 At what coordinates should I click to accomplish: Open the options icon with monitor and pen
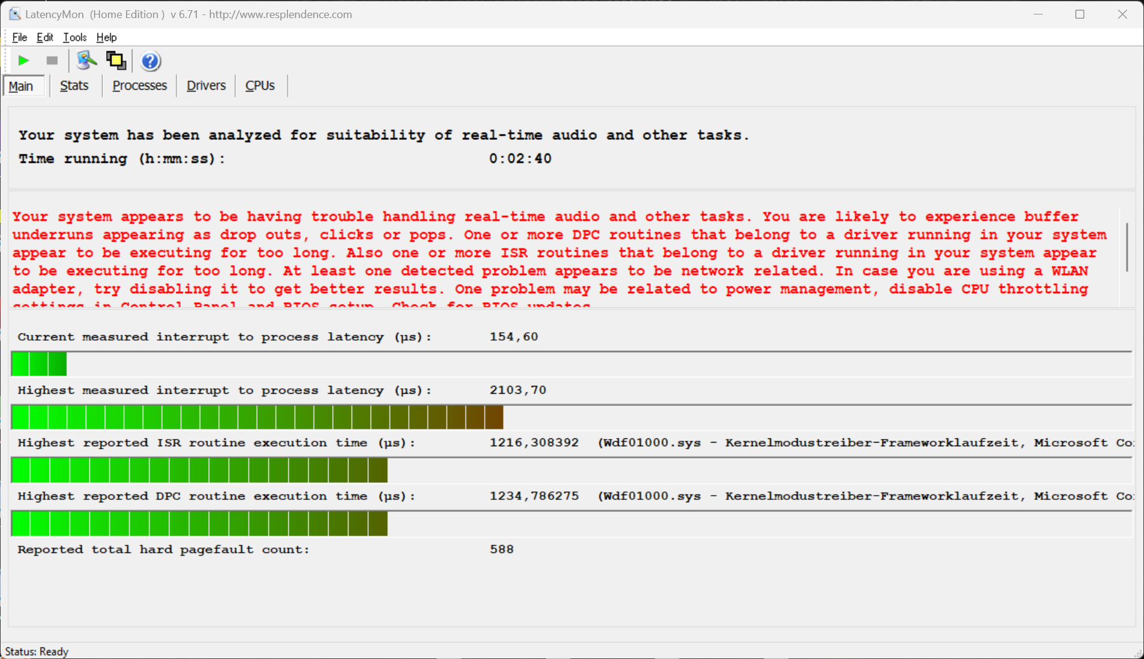86,60
